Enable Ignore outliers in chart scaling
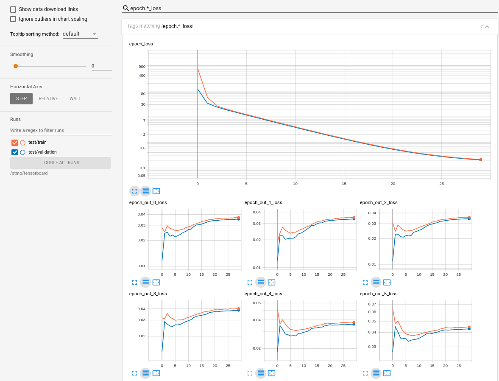 pos(13,19)
